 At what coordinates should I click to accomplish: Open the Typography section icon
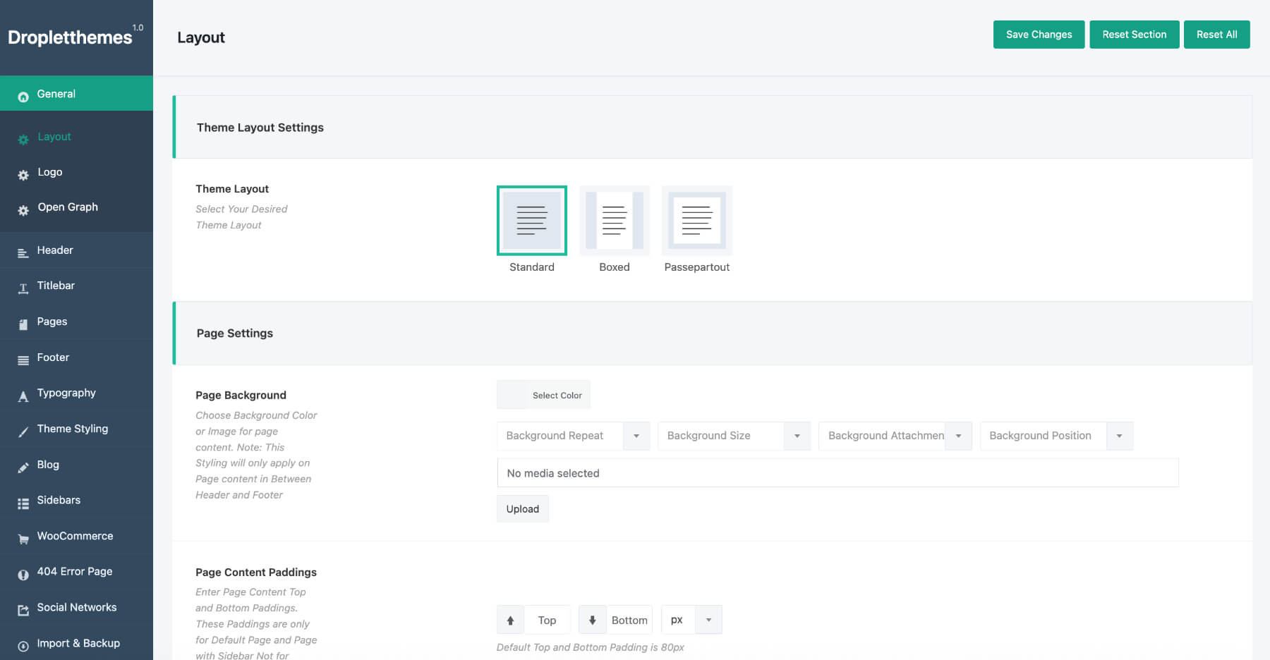click(23, 395)
